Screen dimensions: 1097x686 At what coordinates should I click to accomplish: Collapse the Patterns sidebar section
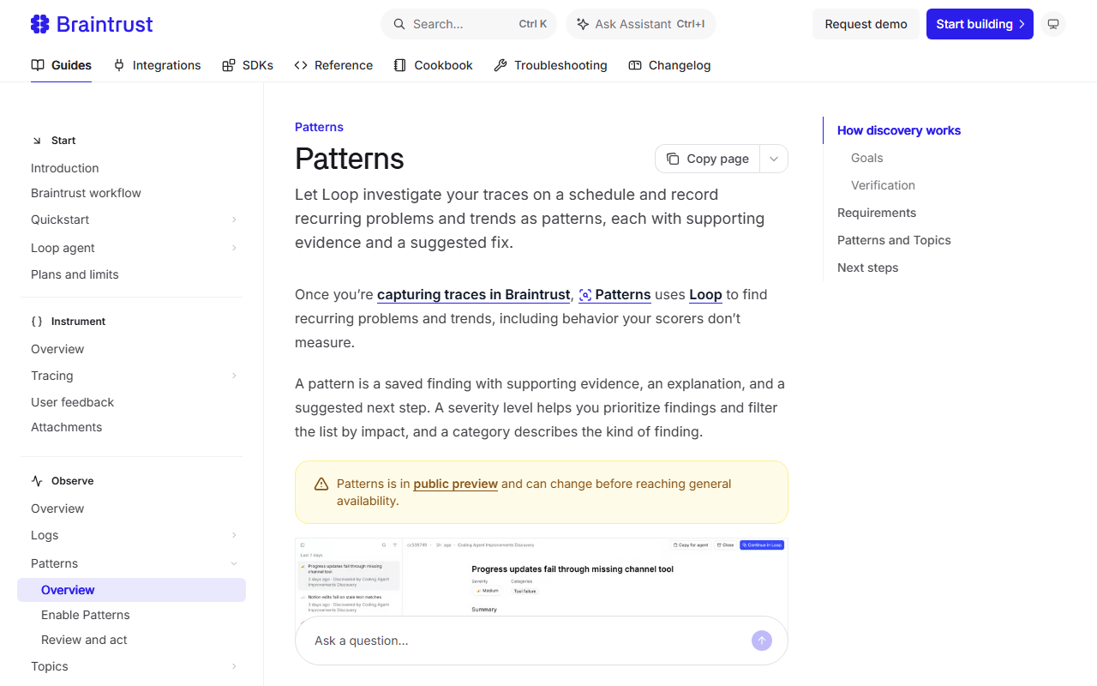click(234, 563)
